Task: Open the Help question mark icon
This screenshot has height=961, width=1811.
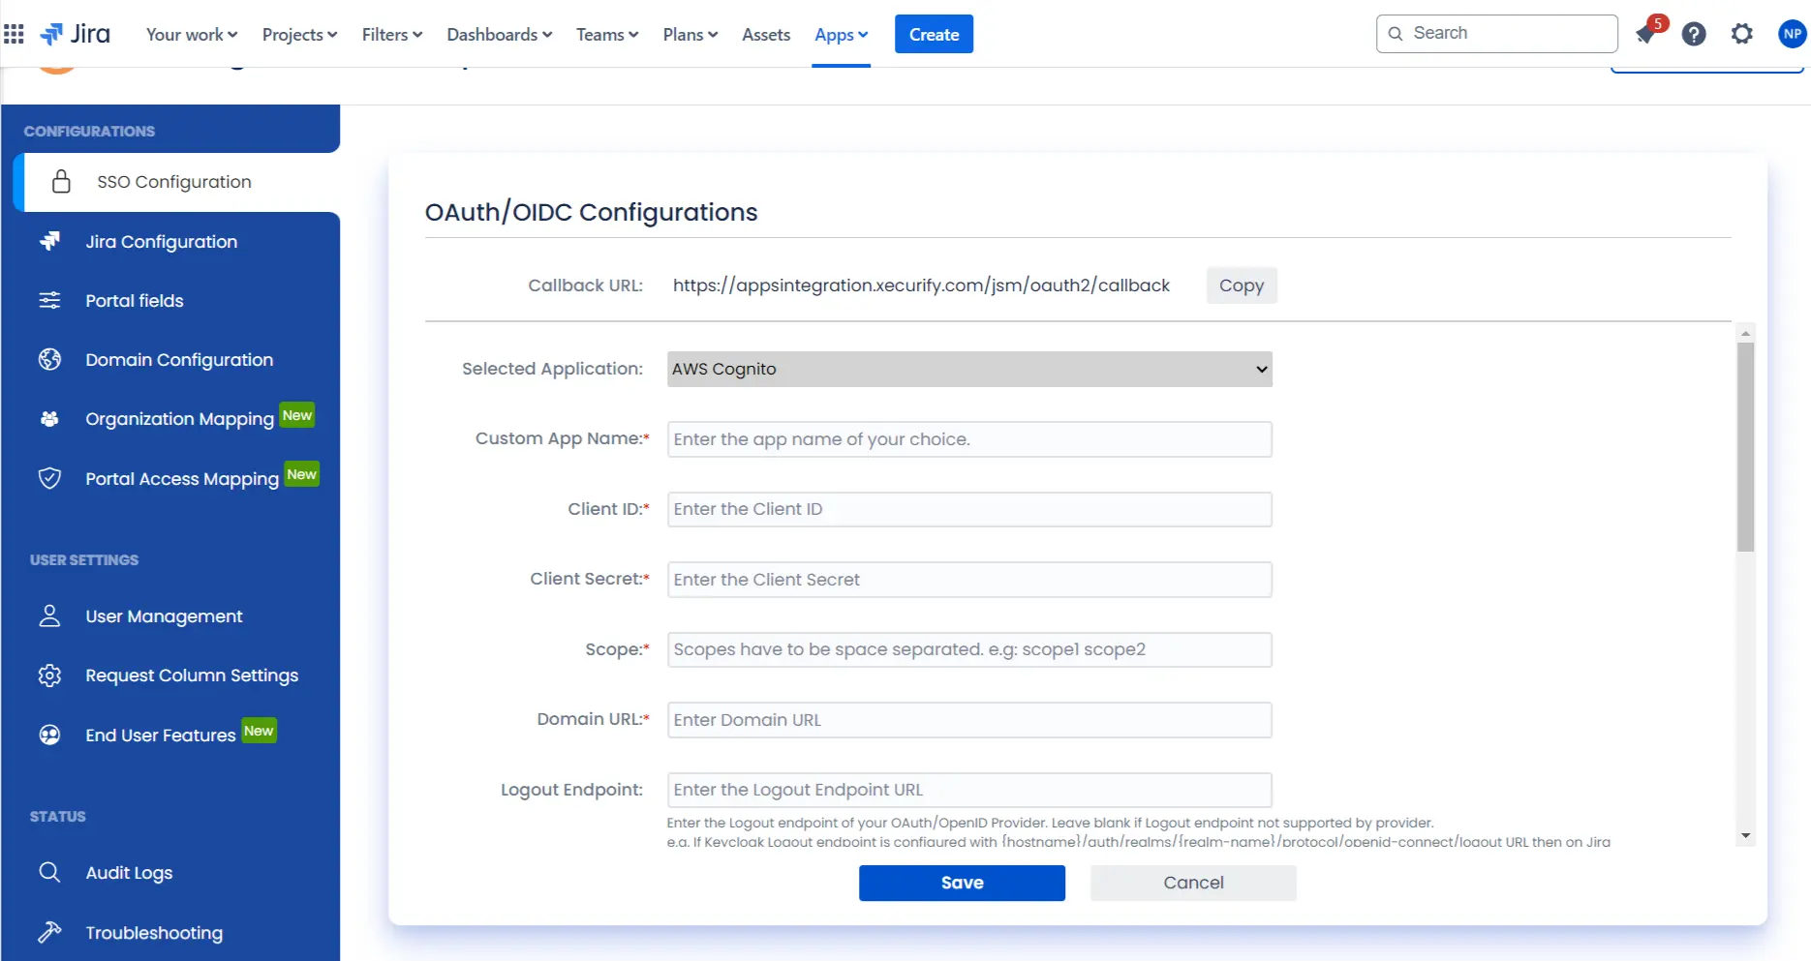Action: 1694,34
